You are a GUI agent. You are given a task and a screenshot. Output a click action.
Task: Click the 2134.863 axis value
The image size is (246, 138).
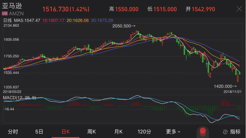(x=11, y=25)
